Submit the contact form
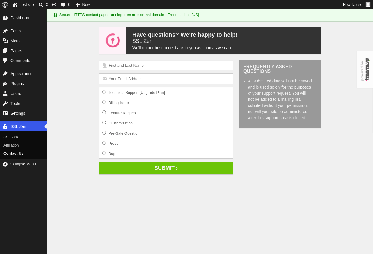This screenshot has width=373, height=254. point(166,168)
